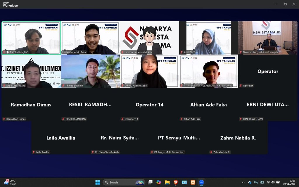Open volume control in system tray
The height and width of the screenshot is (187, 299).
click(x=273, y=182)
